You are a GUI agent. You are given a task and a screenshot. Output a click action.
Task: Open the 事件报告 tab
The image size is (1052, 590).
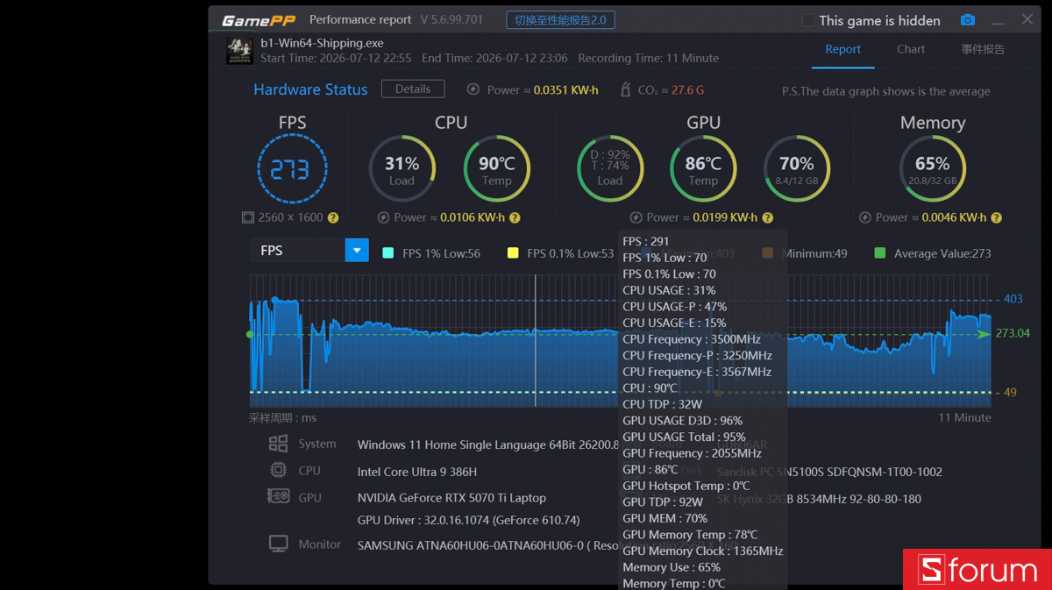point(983,49)
